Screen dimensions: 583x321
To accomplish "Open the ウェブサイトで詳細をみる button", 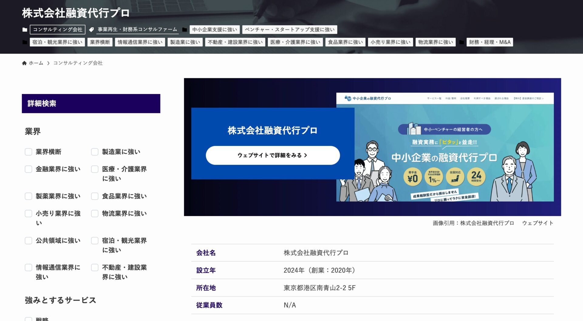I will point(272,155).
